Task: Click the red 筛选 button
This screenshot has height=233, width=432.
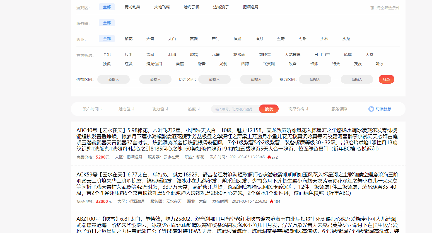Action: pyautogui.click(x=387, y=79)
